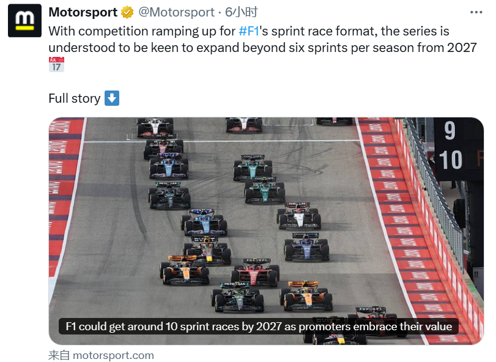
Task: Click the number 10 board in photo
Action: coord(451,160)
